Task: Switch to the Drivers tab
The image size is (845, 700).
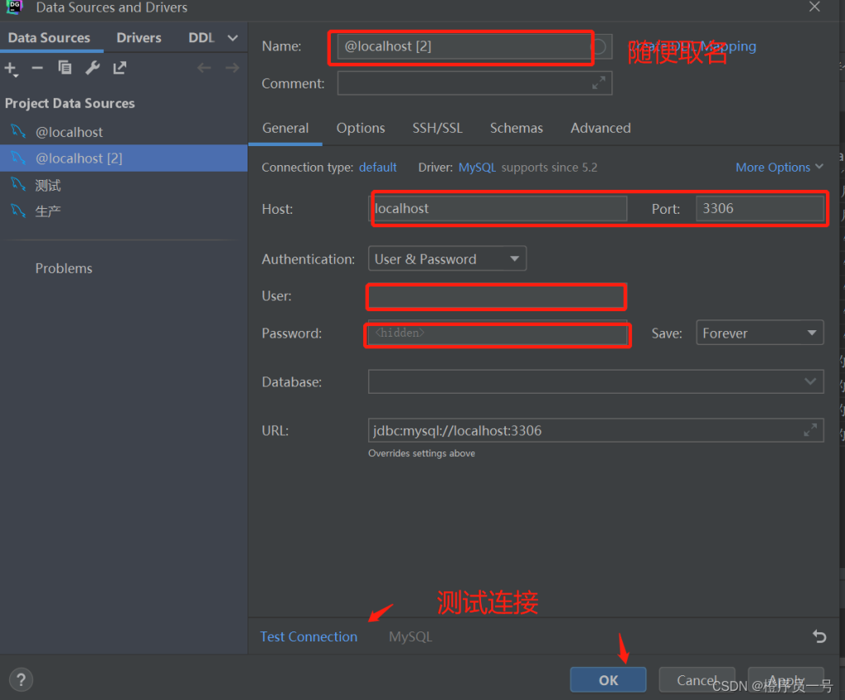Action: coord(139,38)
